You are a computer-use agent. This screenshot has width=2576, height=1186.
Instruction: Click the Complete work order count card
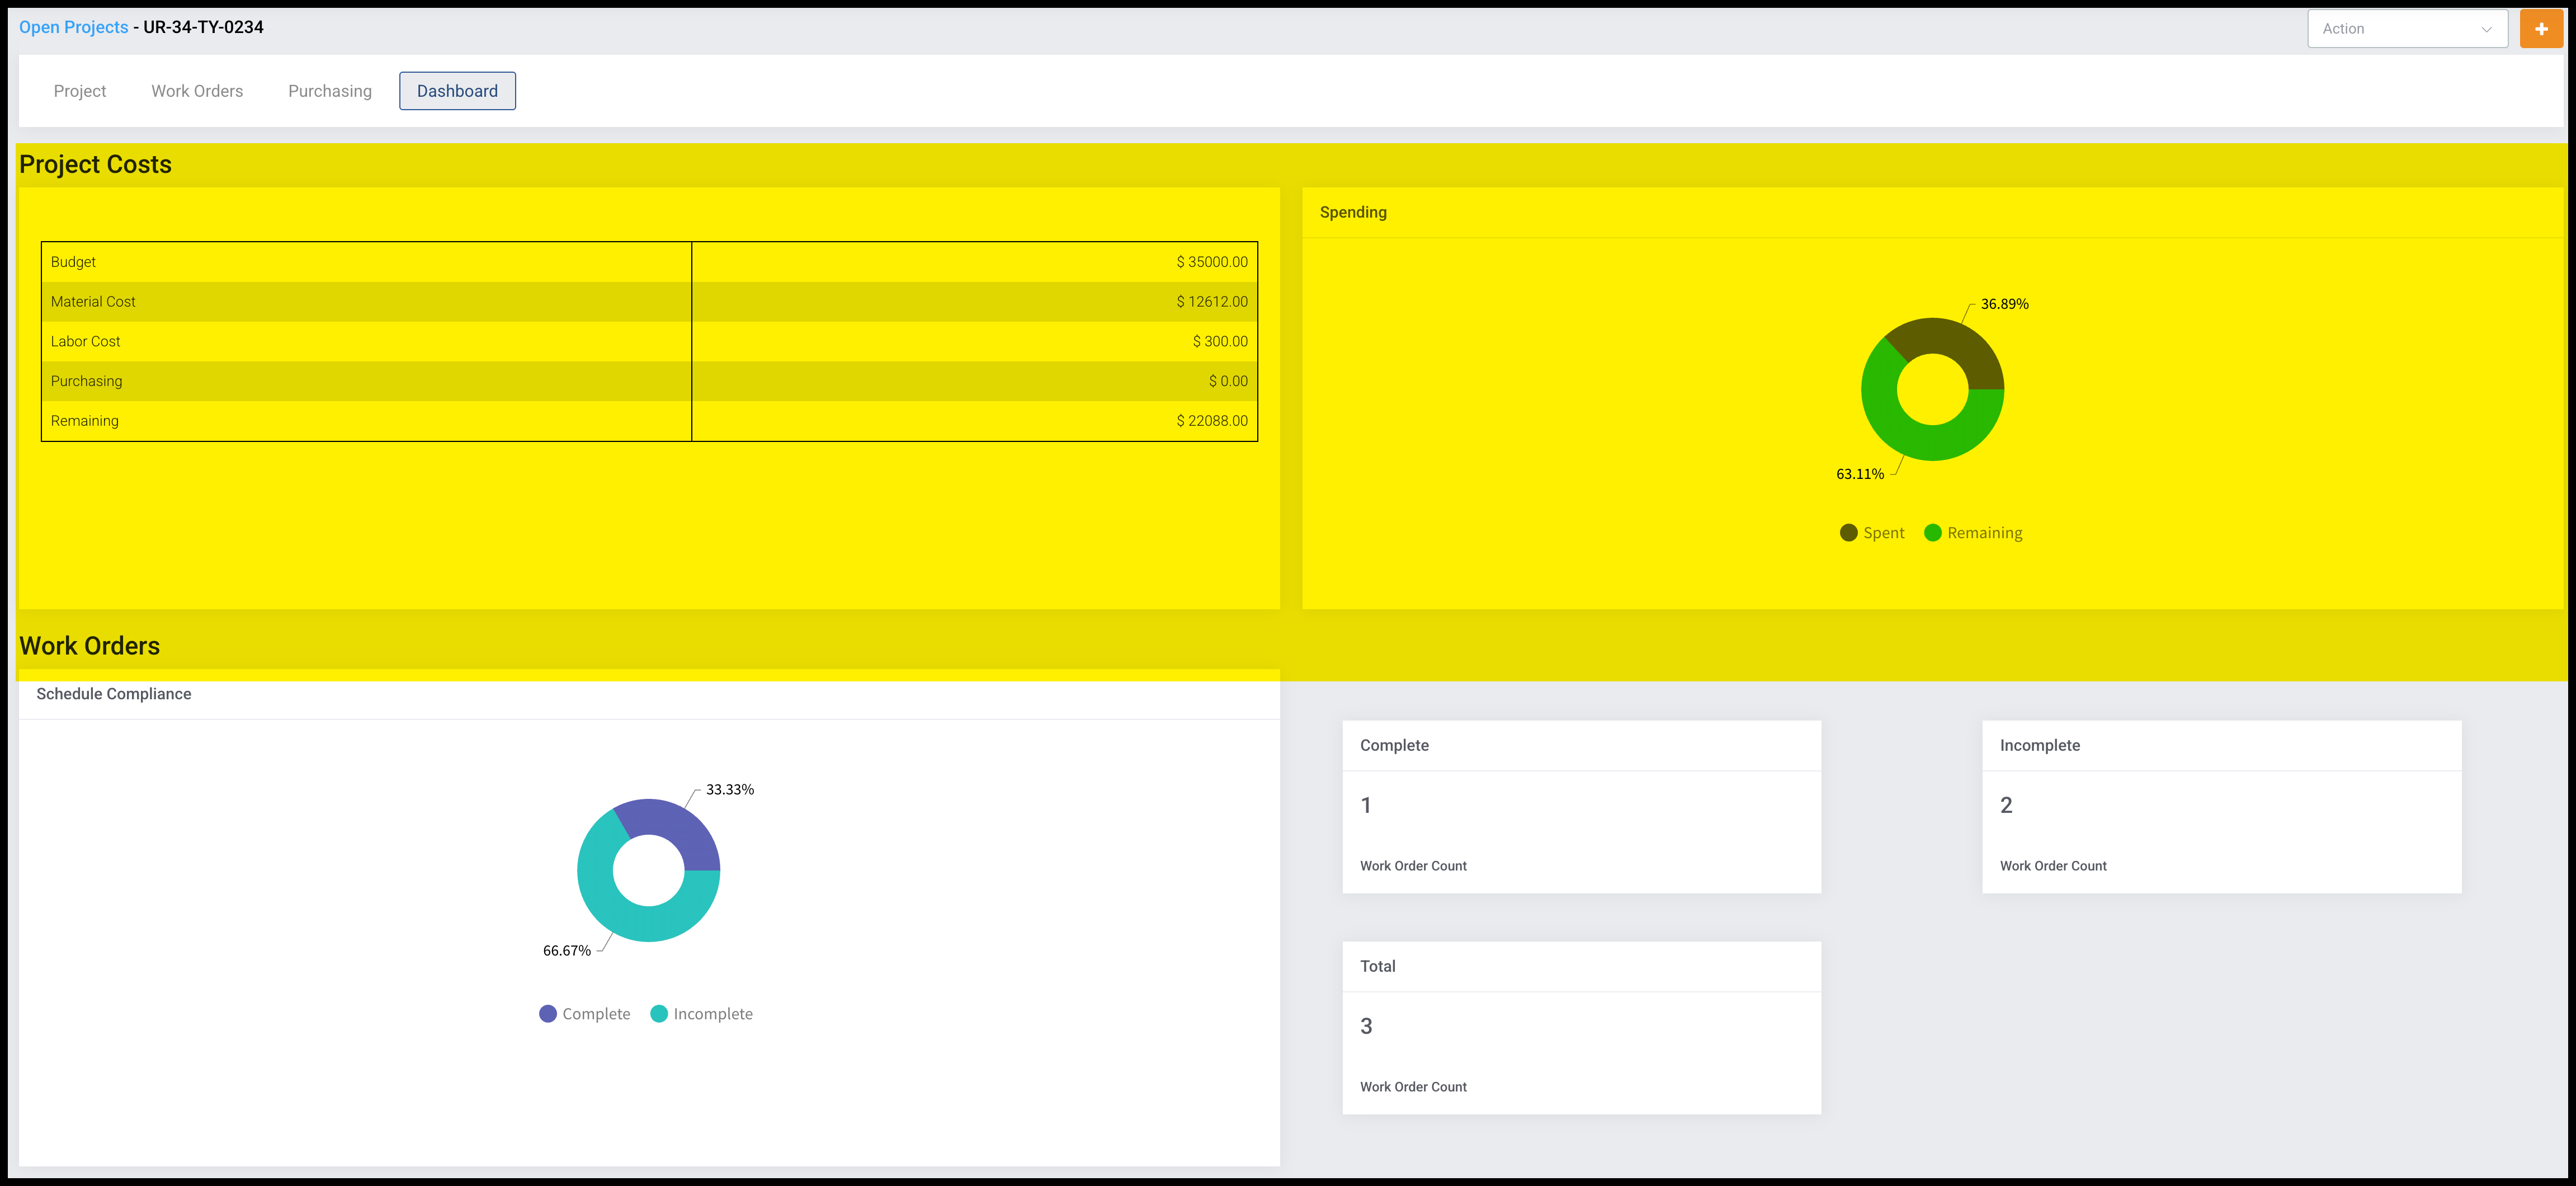[1581, 807]
